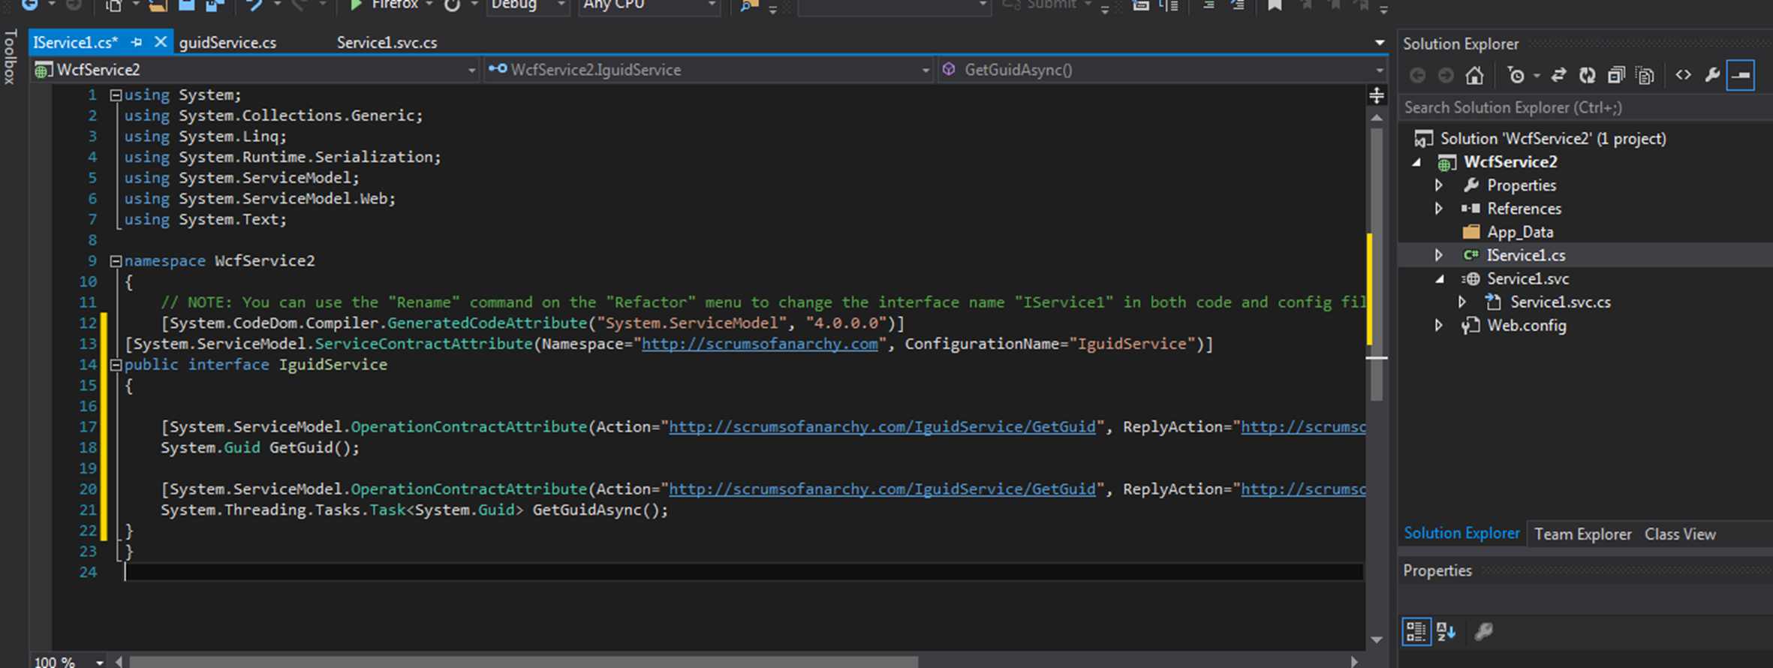Expand the Properties node in Solution Explorer
The image size is (1773, 668).
[1439, 185]
